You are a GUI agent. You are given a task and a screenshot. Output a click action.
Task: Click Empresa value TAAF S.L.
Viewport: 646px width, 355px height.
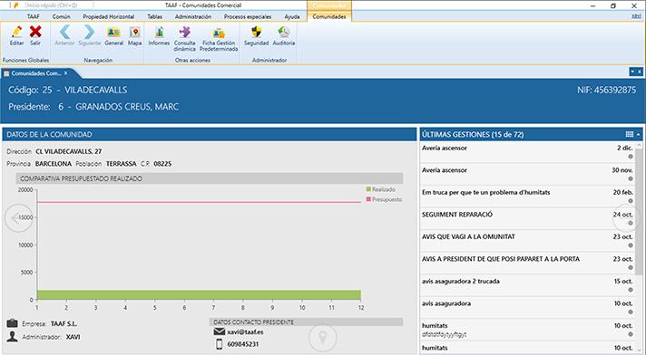point(64,323)
